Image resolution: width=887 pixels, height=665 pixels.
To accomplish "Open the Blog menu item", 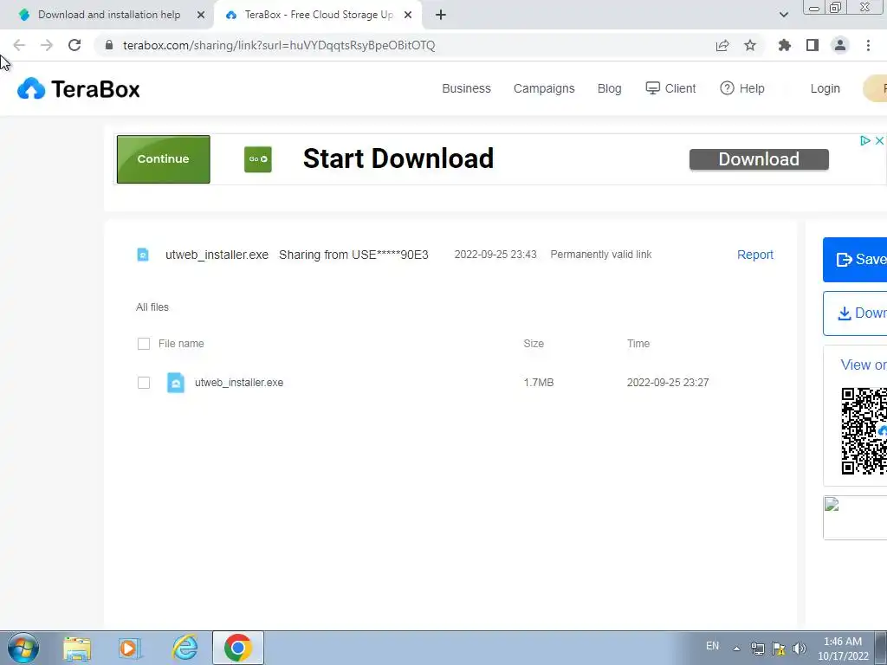I will click(x=609, y=89).
